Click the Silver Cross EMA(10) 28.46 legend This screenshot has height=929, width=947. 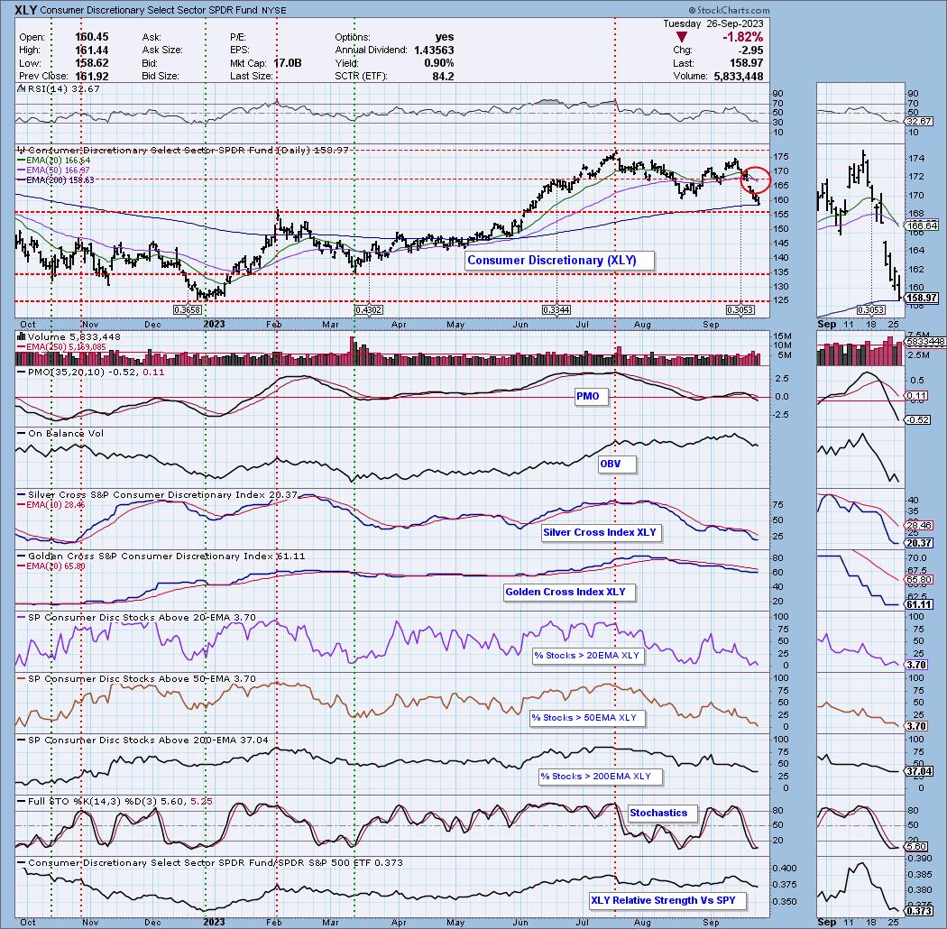click(51, 504)
